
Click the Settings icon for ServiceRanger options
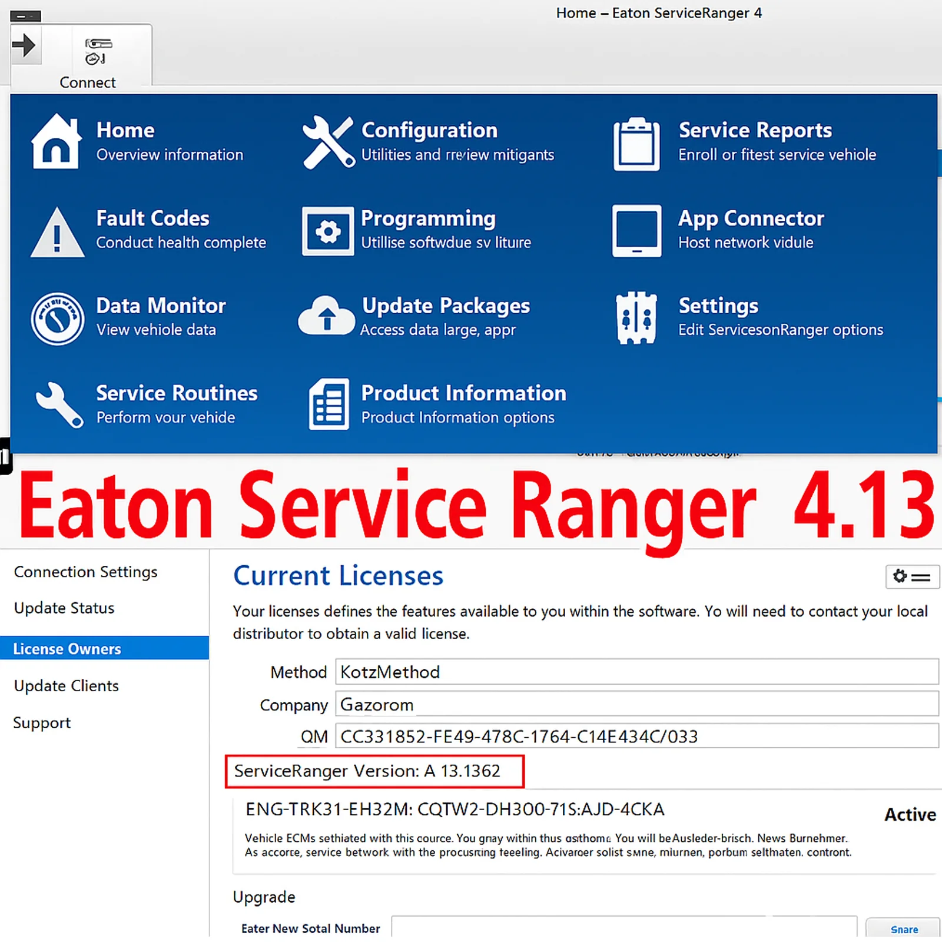tap(637, 318)
